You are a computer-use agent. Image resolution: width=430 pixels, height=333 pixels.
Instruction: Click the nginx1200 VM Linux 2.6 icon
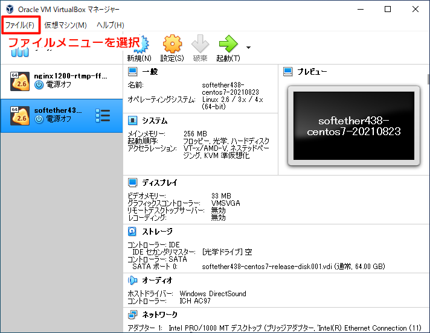20,81
